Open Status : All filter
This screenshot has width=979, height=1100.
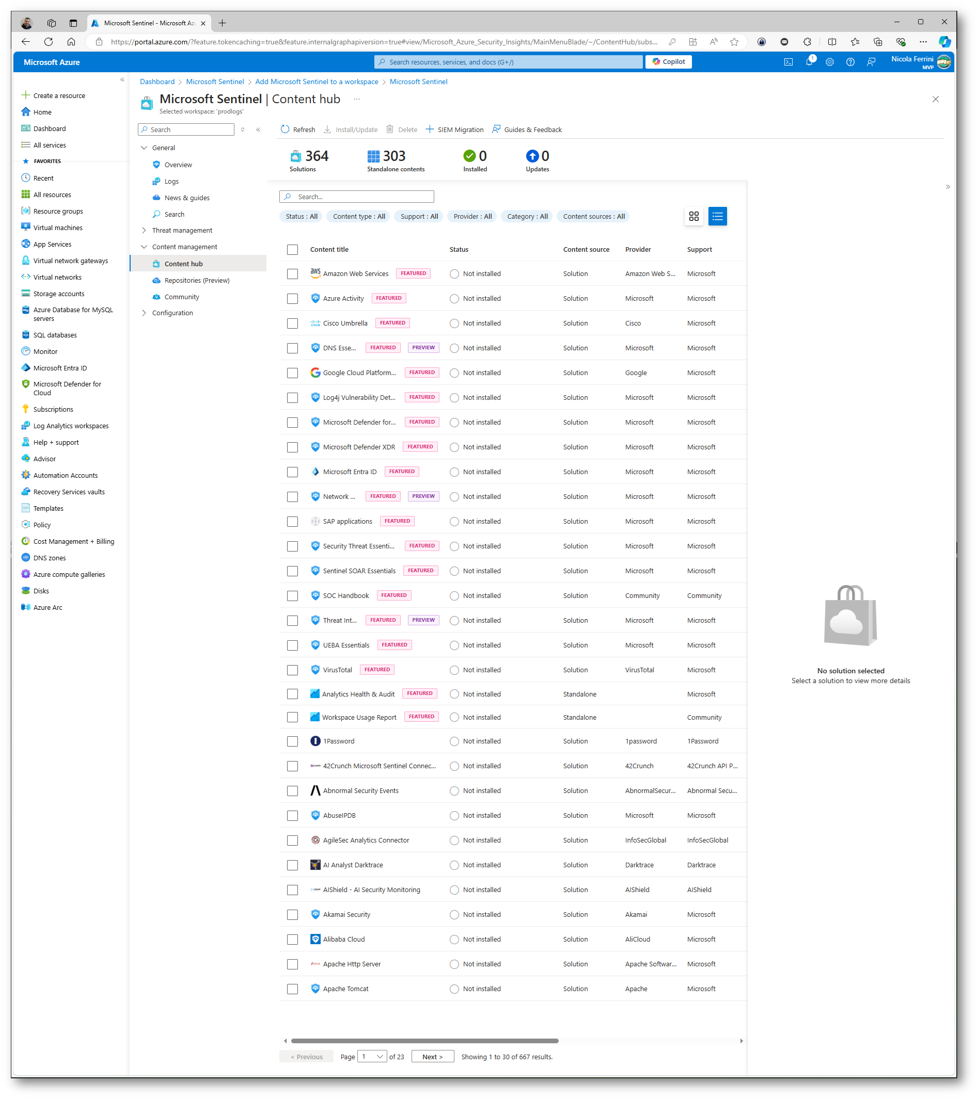click(302, 216)
